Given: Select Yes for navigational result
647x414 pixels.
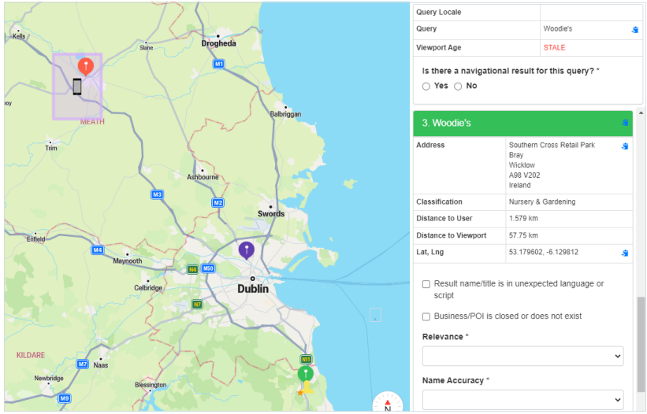Looking at the screenshot, I should point(426,86).
